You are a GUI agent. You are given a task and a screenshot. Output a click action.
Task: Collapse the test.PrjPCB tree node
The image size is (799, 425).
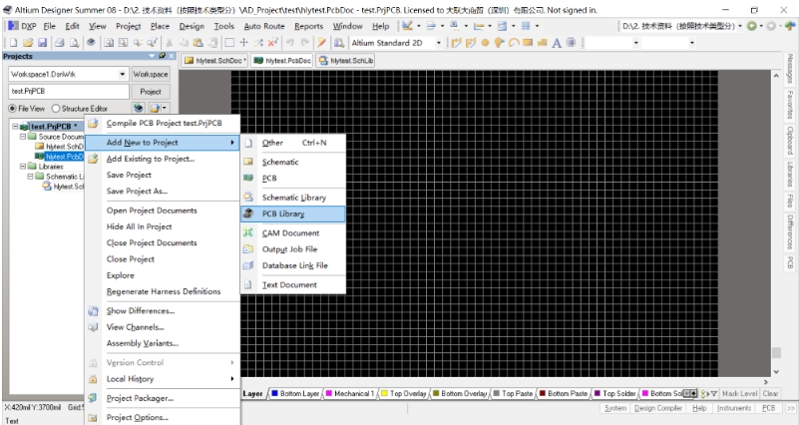coord(15,127)
